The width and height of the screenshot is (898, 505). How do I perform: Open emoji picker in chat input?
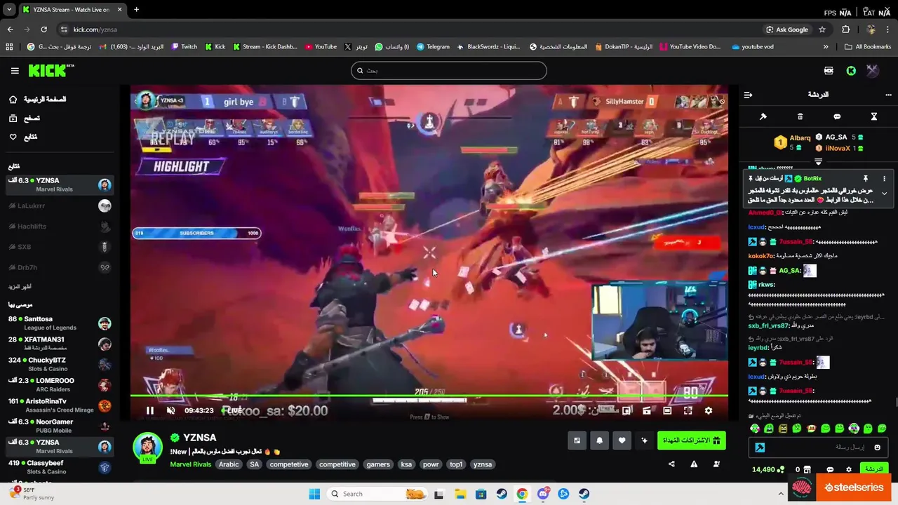pyautogui.click(x=877, y=447)
